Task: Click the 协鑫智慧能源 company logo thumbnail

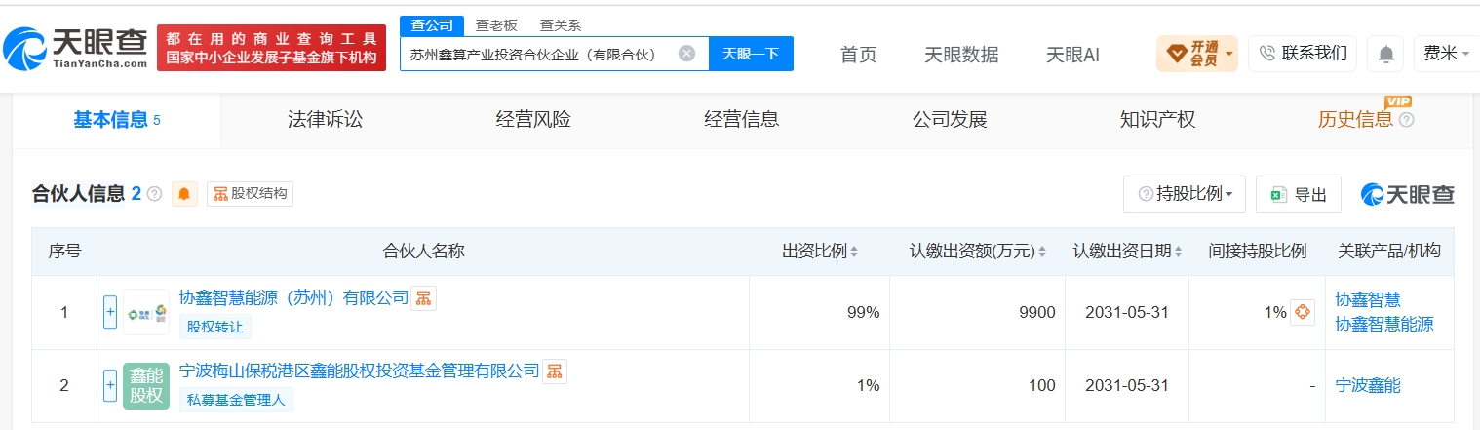Action: point(146,313)
